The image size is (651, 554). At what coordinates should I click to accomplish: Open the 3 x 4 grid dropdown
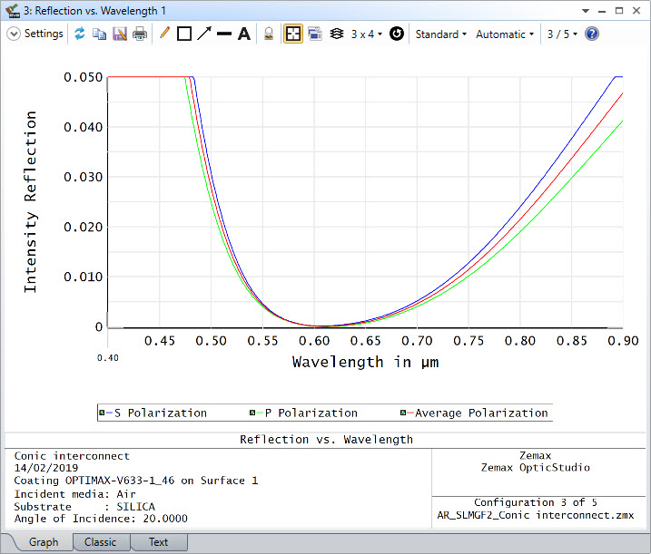click(x=367, y=34)
